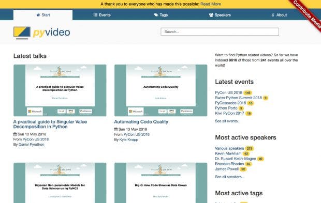321x203 pixels.
Task: Open PyCon US 2018 in Latest events
Action: click(228, 92)
